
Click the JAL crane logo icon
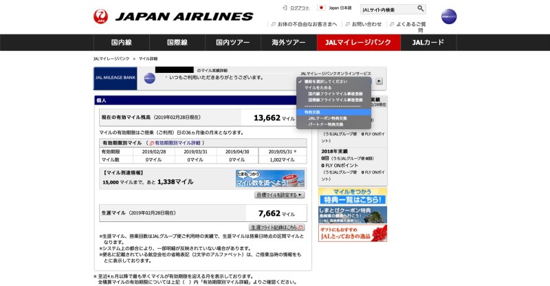point(100,16)
